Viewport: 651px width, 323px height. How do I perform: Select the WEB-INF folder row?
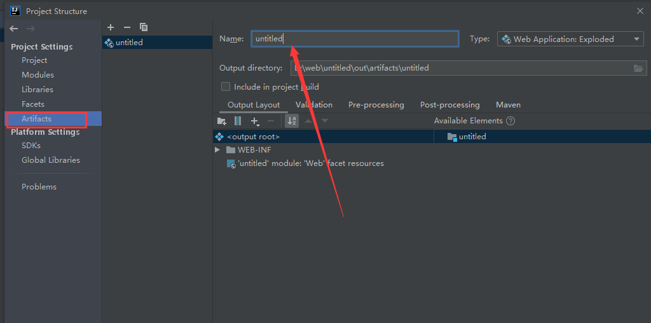pyautogui.click(x=249, y=150)
